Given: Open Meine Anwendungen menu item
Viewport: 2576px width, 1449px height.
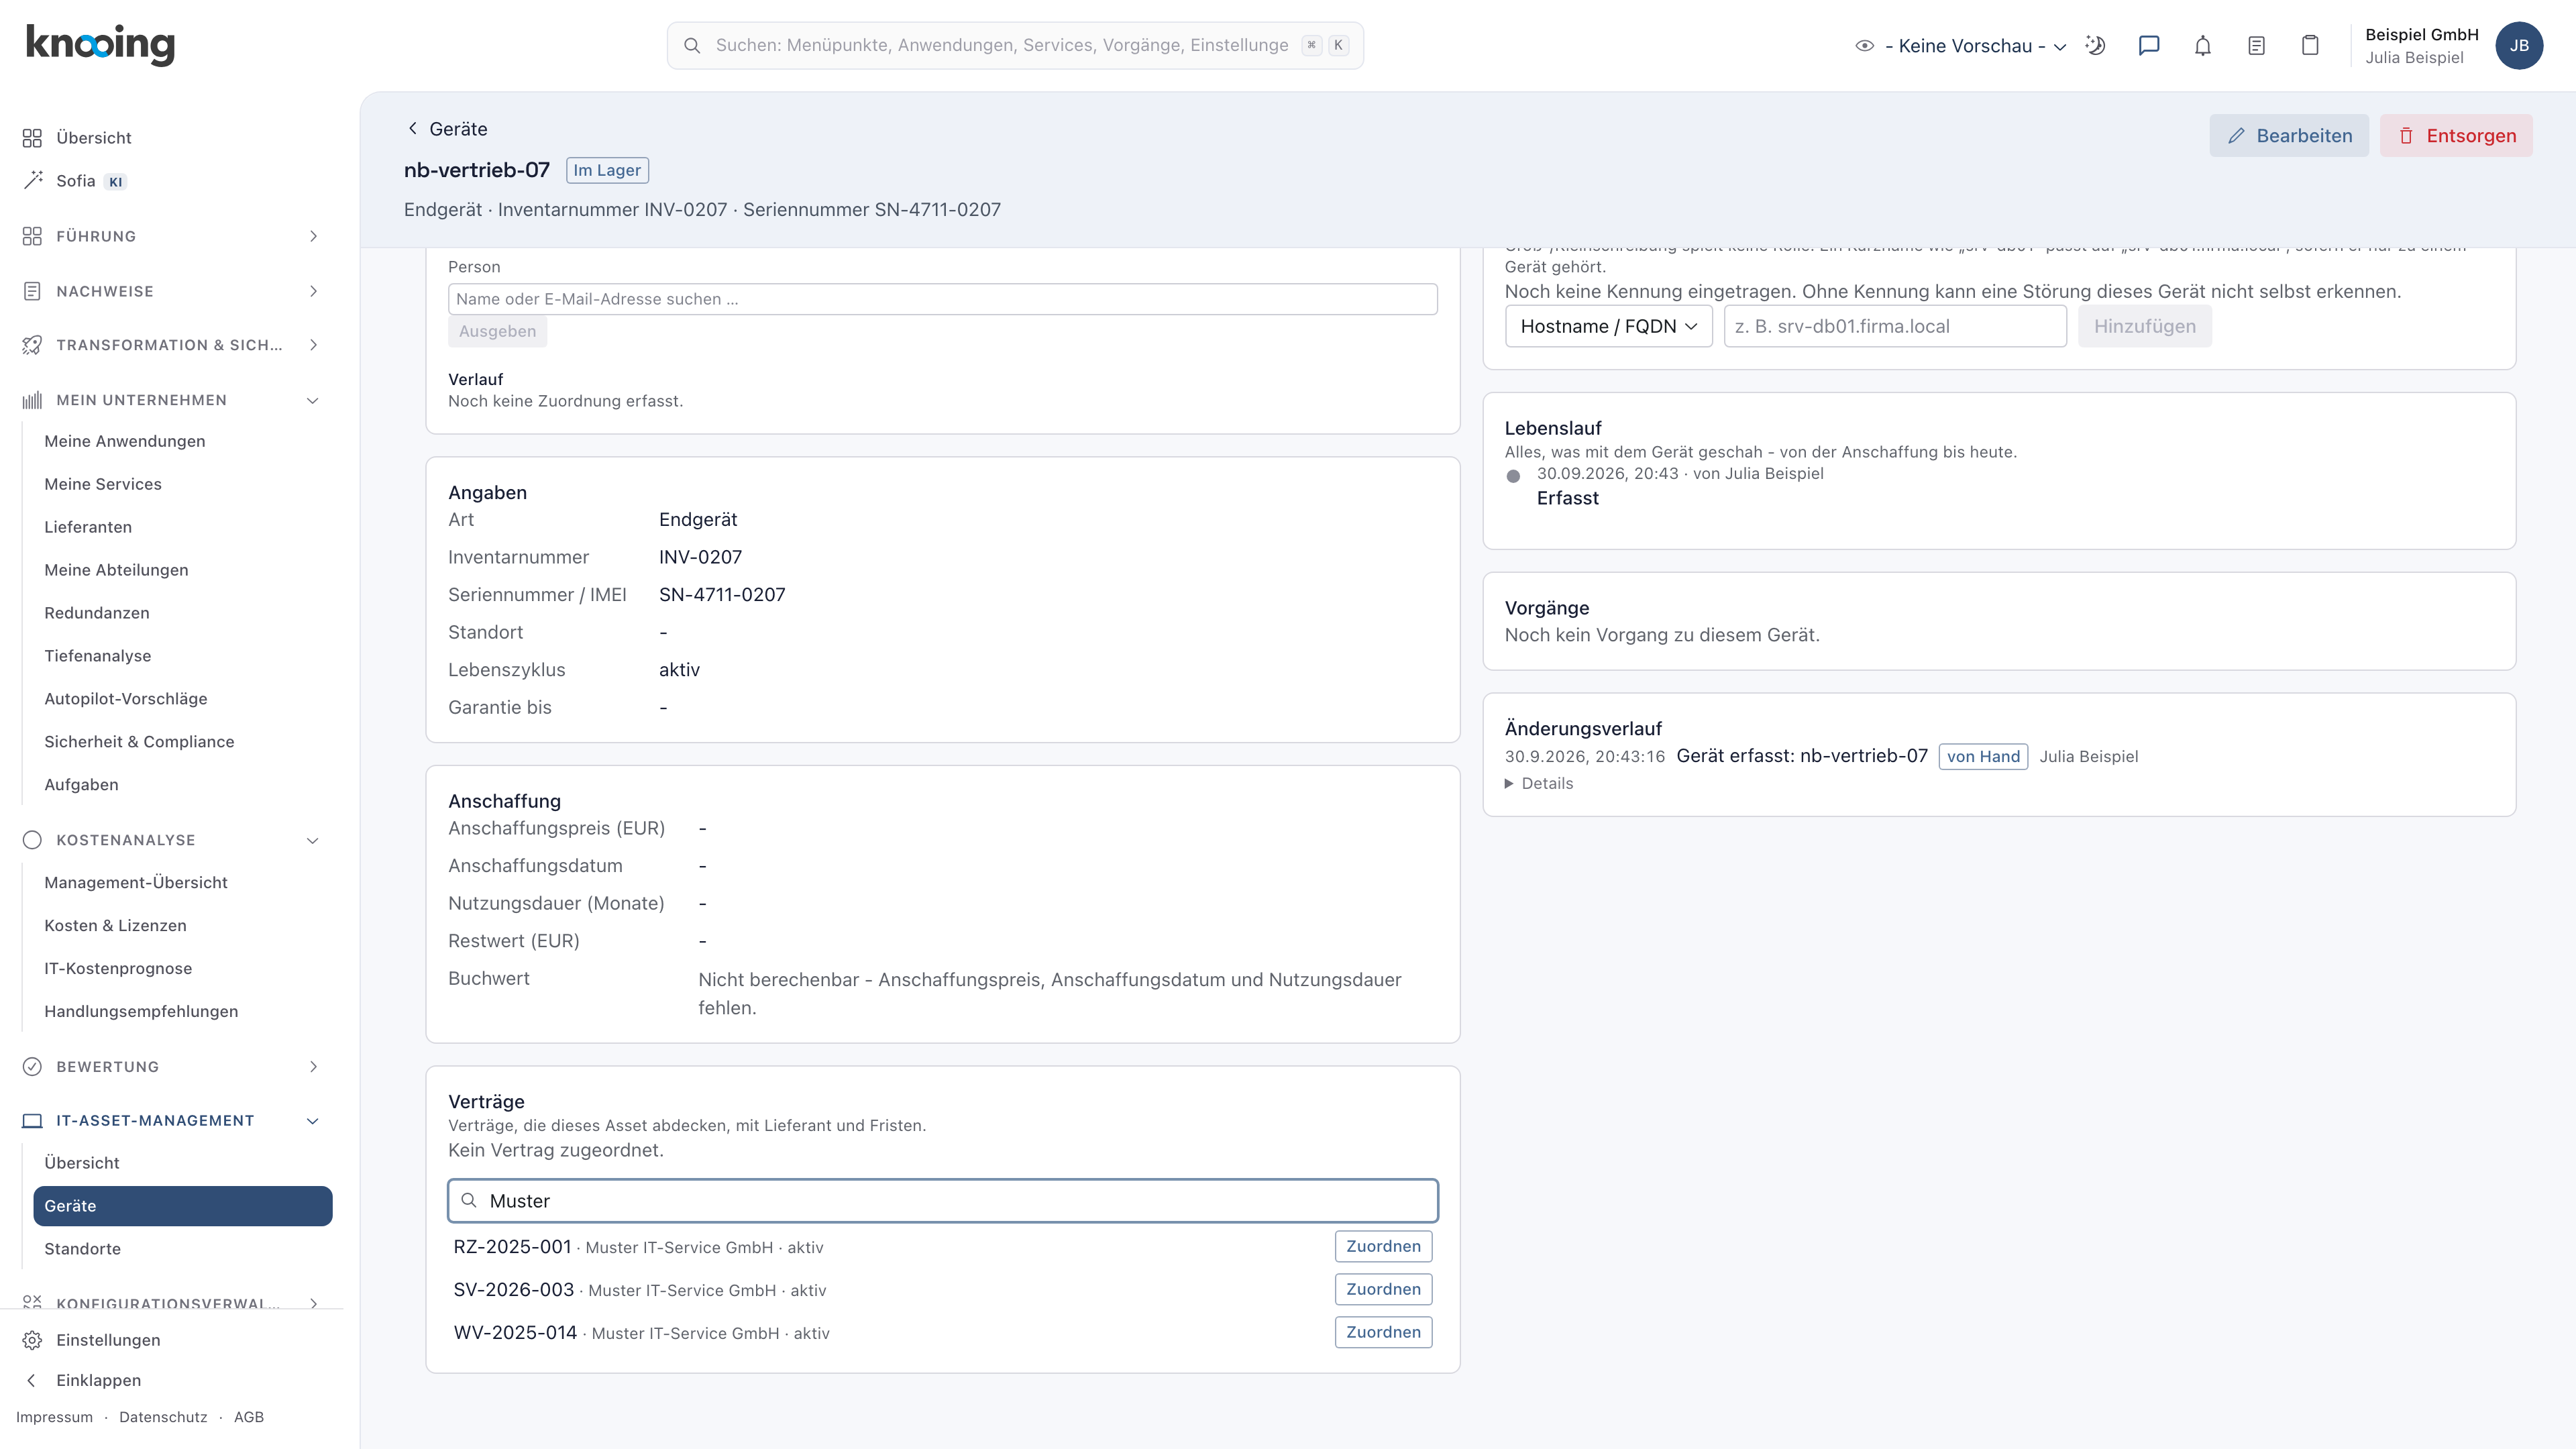Looking at the screenshot, I should pos(125,441).
